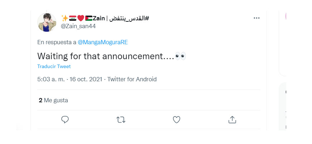Open the Twitter for Android source link

132,79
